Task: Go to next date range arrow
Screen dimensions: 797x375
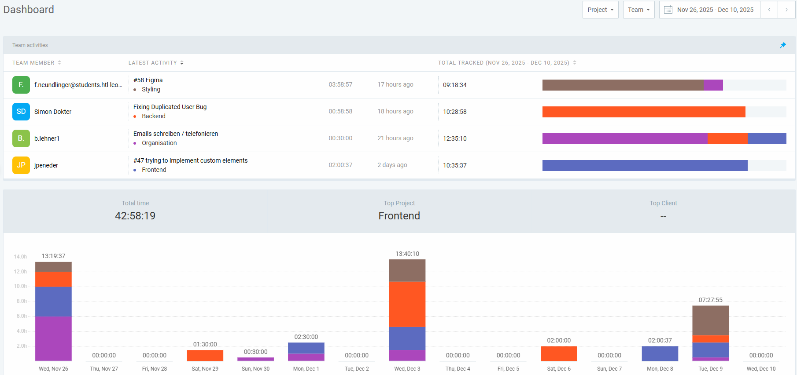Action: point(786,10)
